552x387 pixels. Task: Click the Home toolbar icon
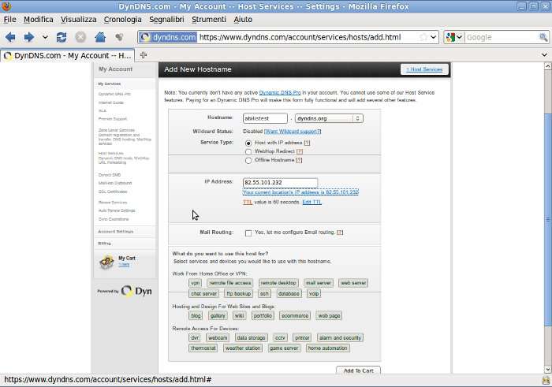(x=100, y=37)
